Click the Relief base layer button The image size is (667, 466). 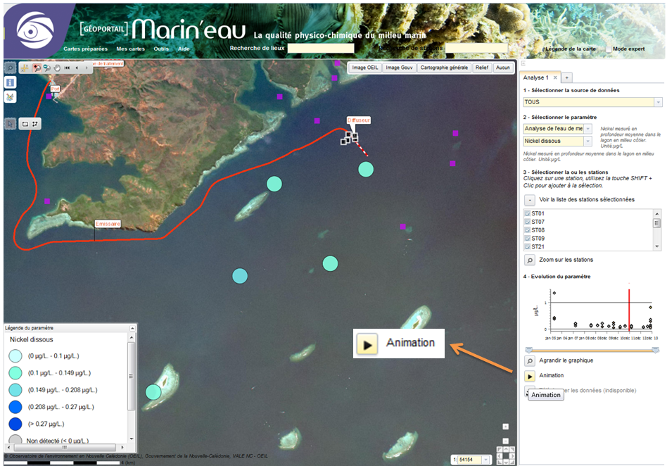click(x=481, y=68)
